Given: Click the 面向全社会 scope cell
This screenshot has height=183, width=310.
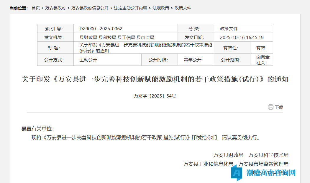Looking at the screenshot, I should (x=263, y=60).
